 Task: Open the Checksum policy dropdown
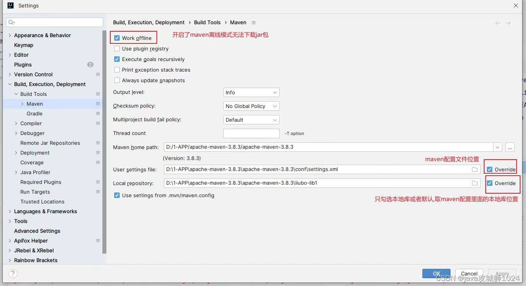point(251,106)
